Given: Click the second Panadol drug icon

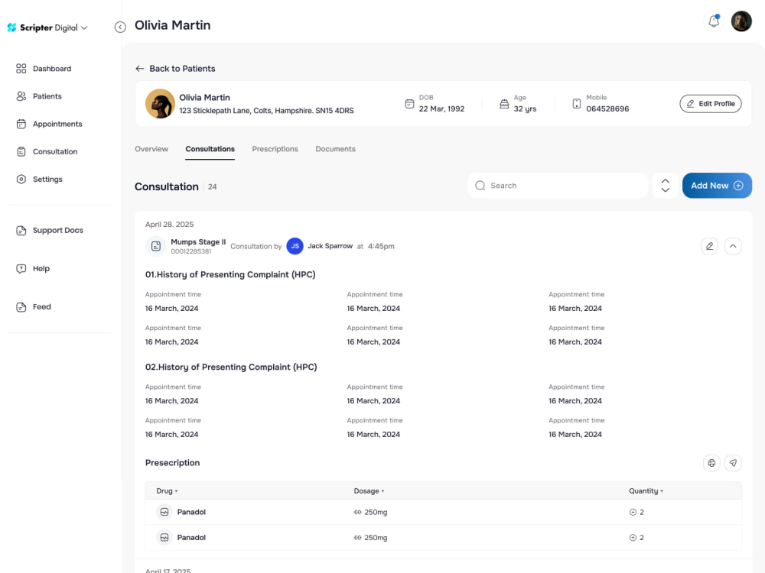Looking at the screenshot, I should point(164,537).
